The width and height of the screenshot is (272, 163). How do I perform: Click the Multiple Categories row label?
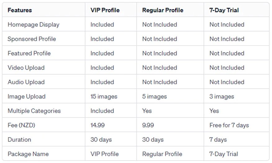tap(34, 111)
